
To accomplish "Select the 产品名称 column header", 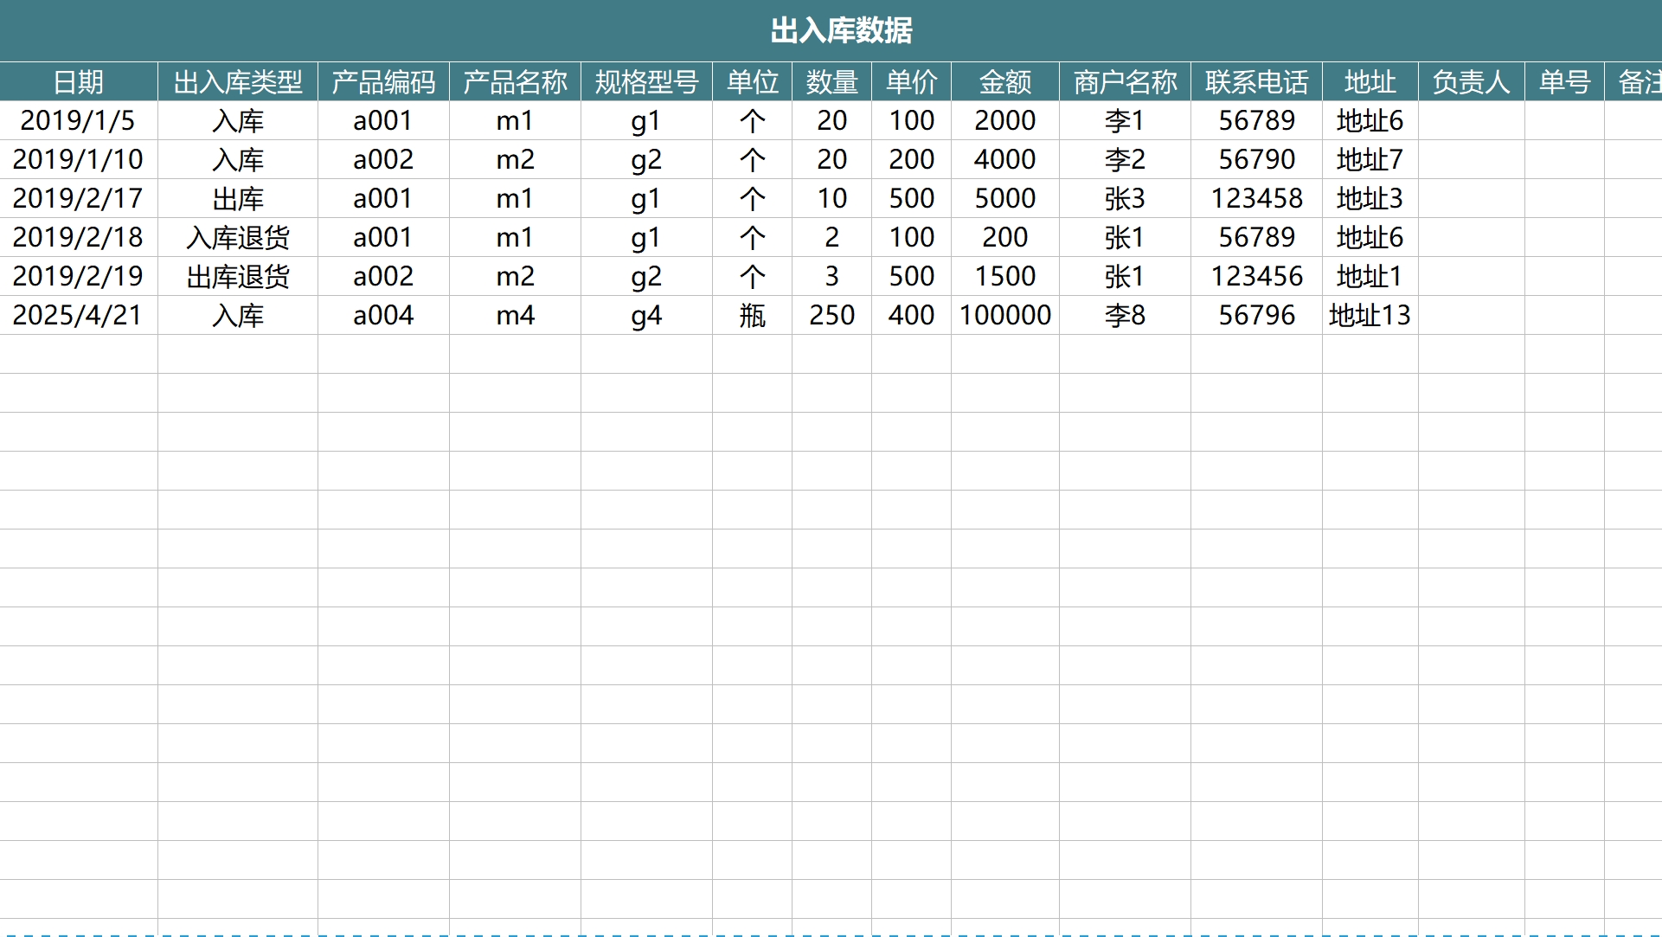I will [515, 82].
